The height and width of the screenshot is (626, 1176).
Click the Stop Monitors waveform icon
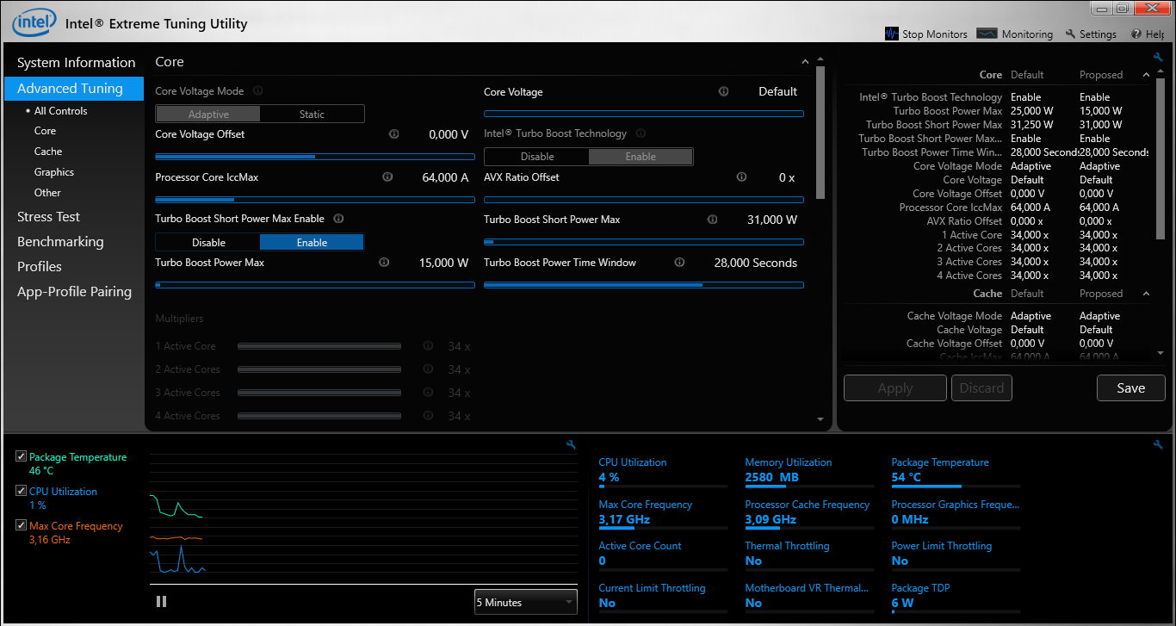892,34
